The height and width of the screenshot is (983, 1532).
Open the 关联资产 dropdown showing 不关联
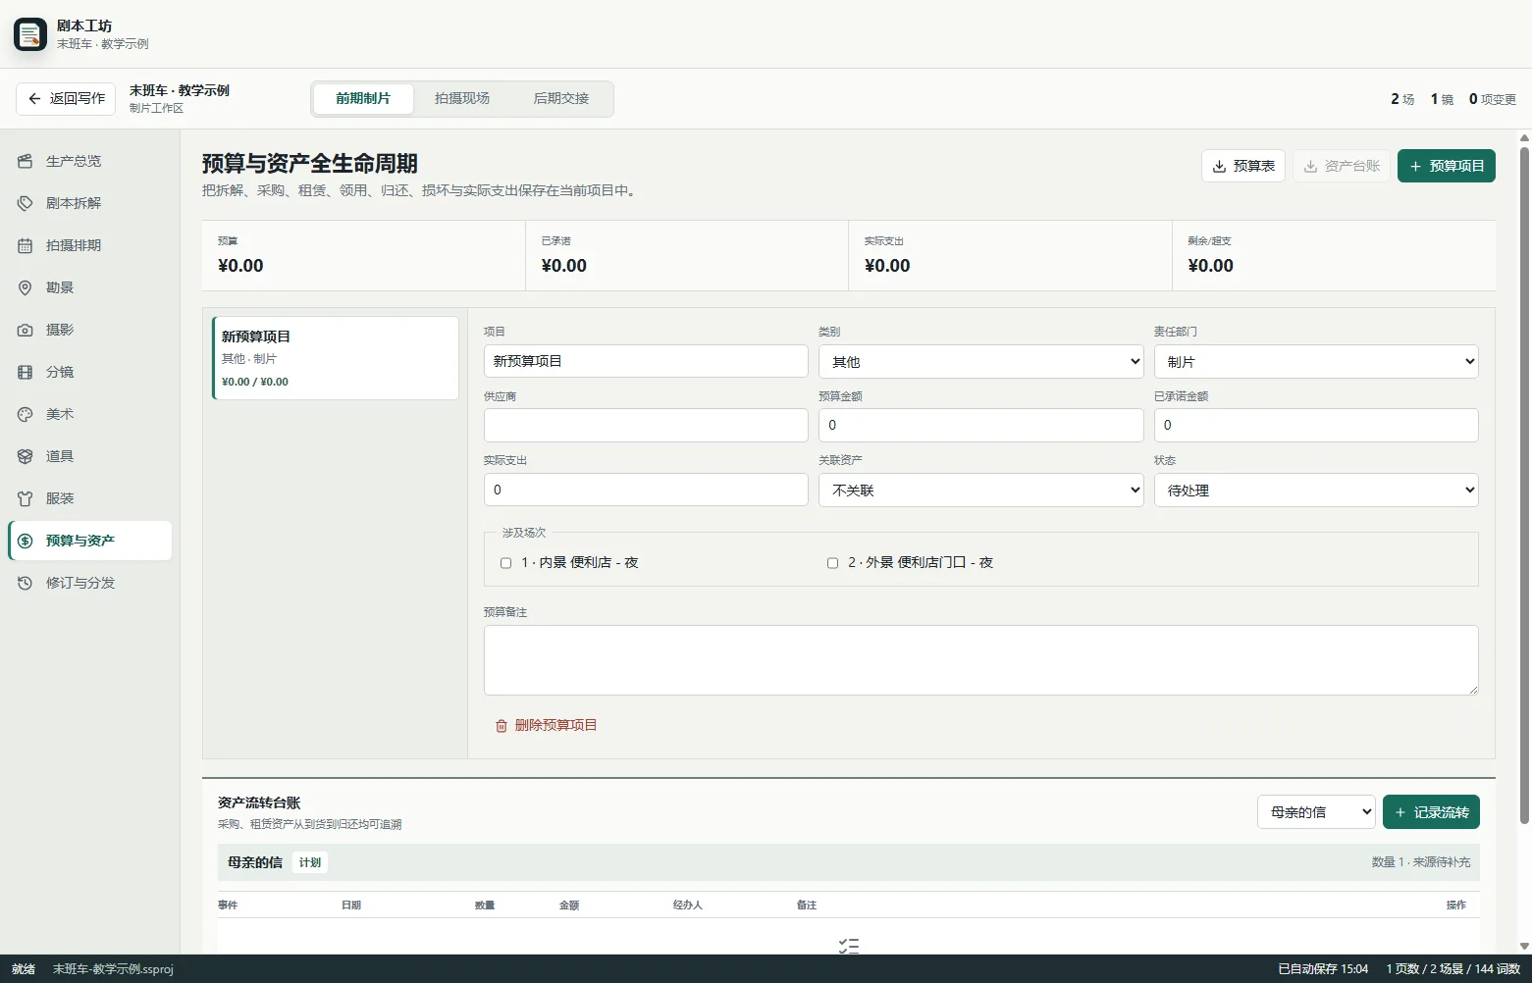(x=981, y=490)
